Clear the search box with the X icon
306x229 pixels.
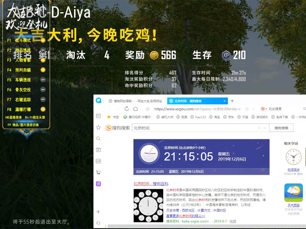(265, 128)
